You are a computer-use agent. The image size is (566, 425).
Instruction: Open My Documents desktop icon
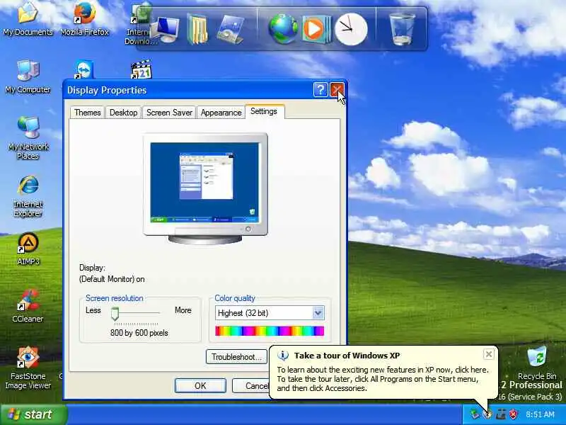28,19
